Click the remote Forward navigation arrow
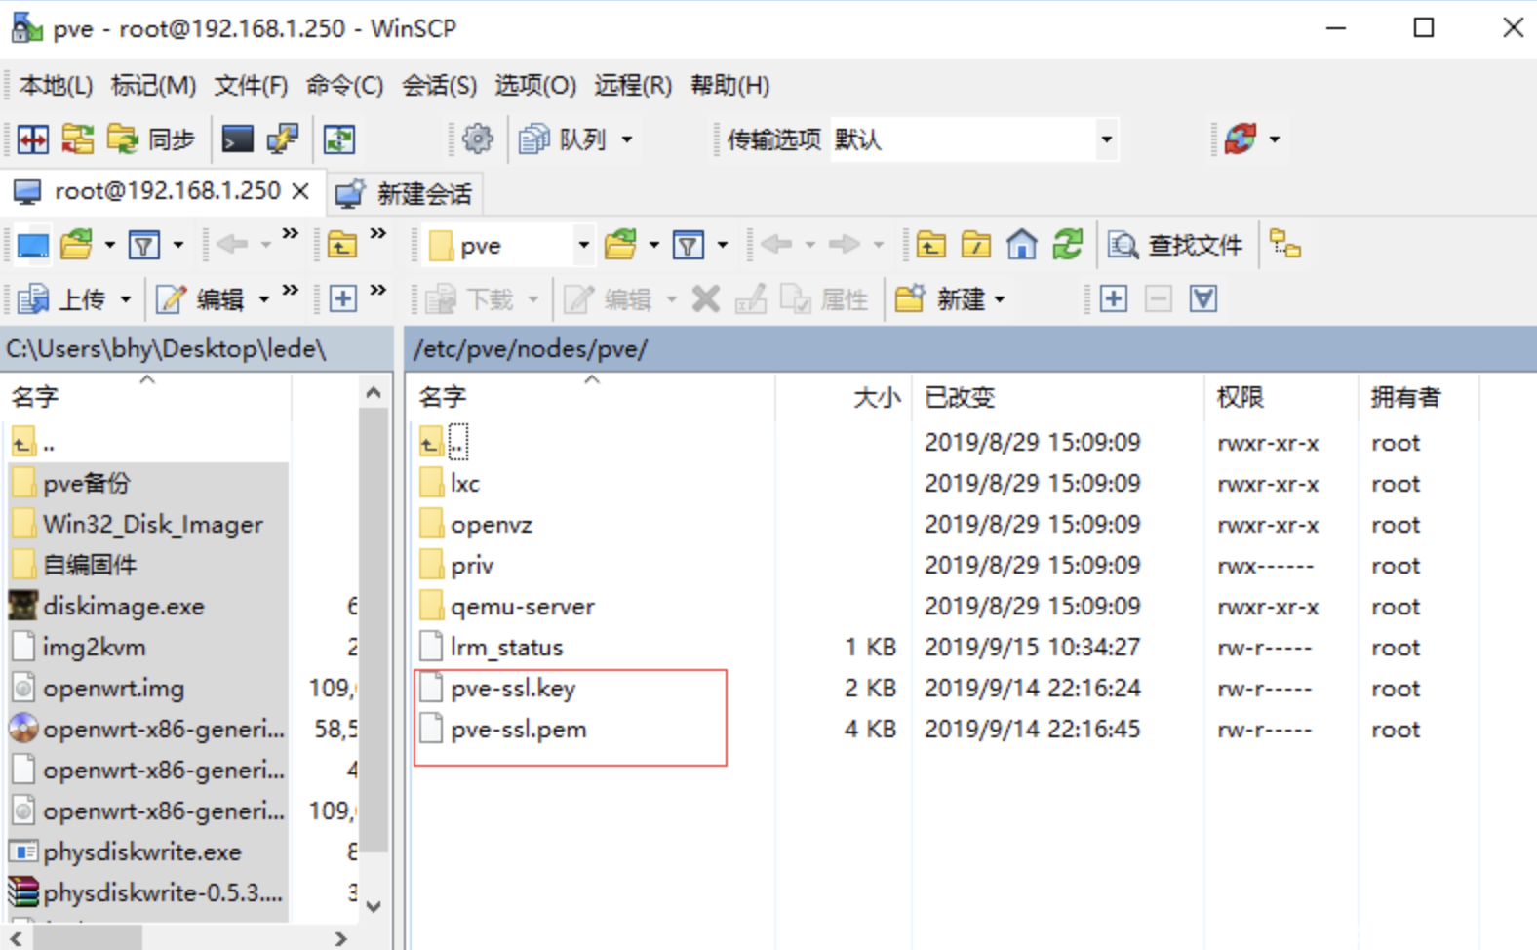1537x950 pixels. (x=845, y=245)
